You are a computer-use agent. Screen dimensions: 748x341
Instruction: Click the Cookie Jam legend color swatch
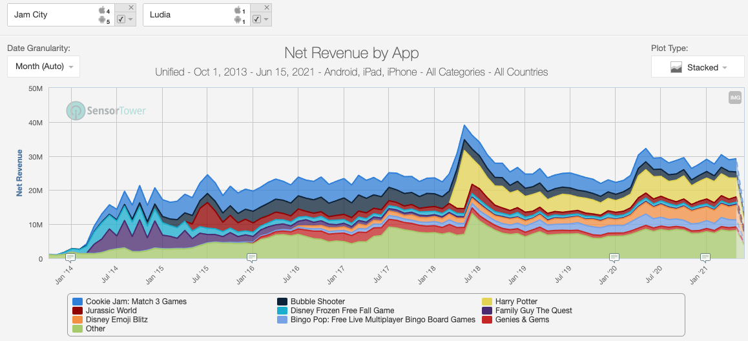pos(78,302)
